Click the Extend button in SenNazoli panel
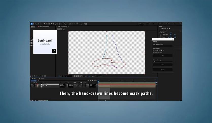Viewport: 212px width, 123px height. (163, 65)
